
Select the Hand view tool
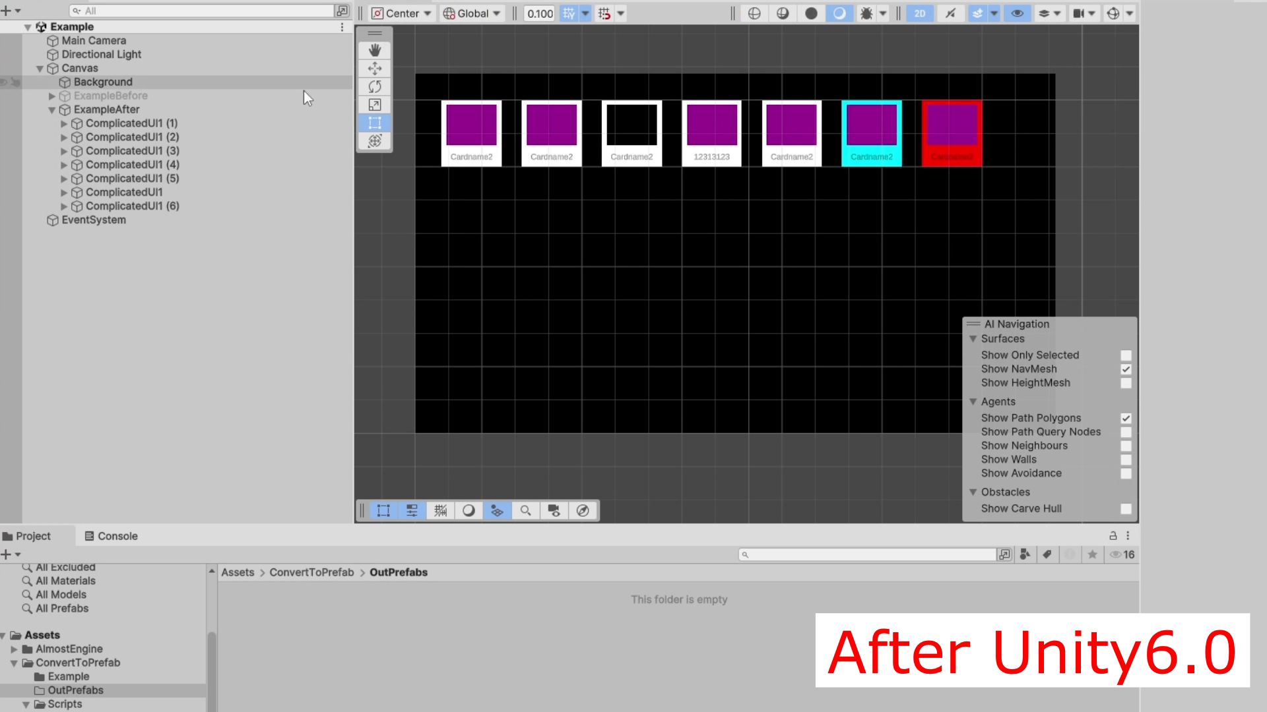point(375,51)
